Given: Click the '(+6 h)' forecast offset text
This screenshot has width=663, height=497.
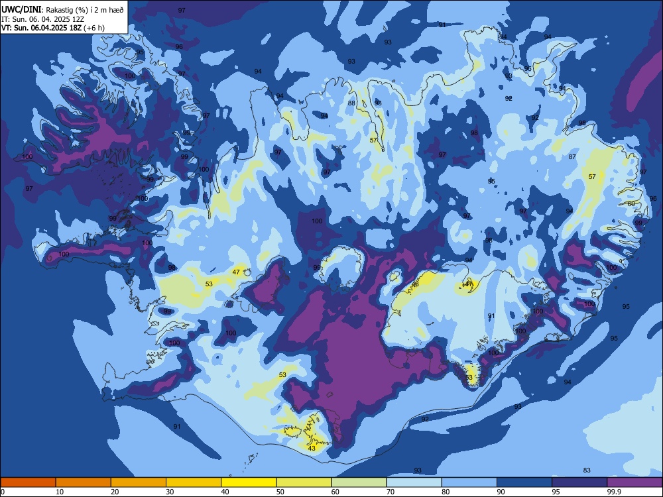Looking at the screenshot, I should [x=94, y=28].
